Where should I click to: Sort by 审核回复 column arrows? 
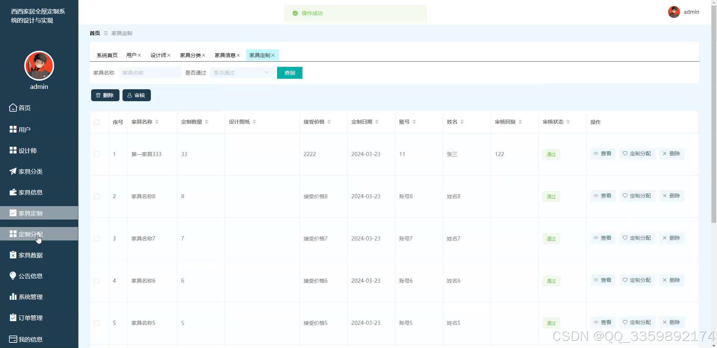[x=520, y=122]
